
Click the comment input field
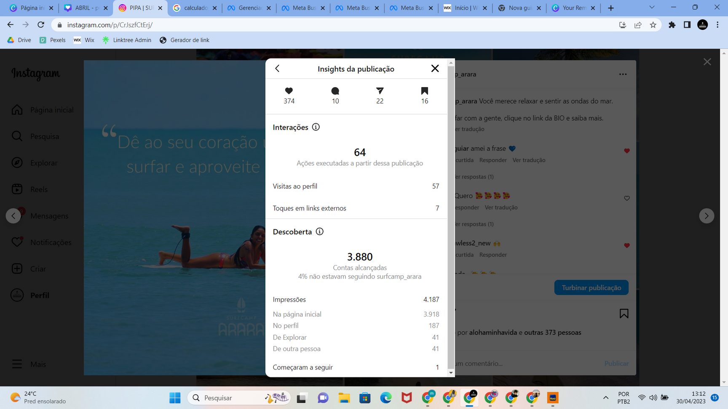tap(527, 363)
